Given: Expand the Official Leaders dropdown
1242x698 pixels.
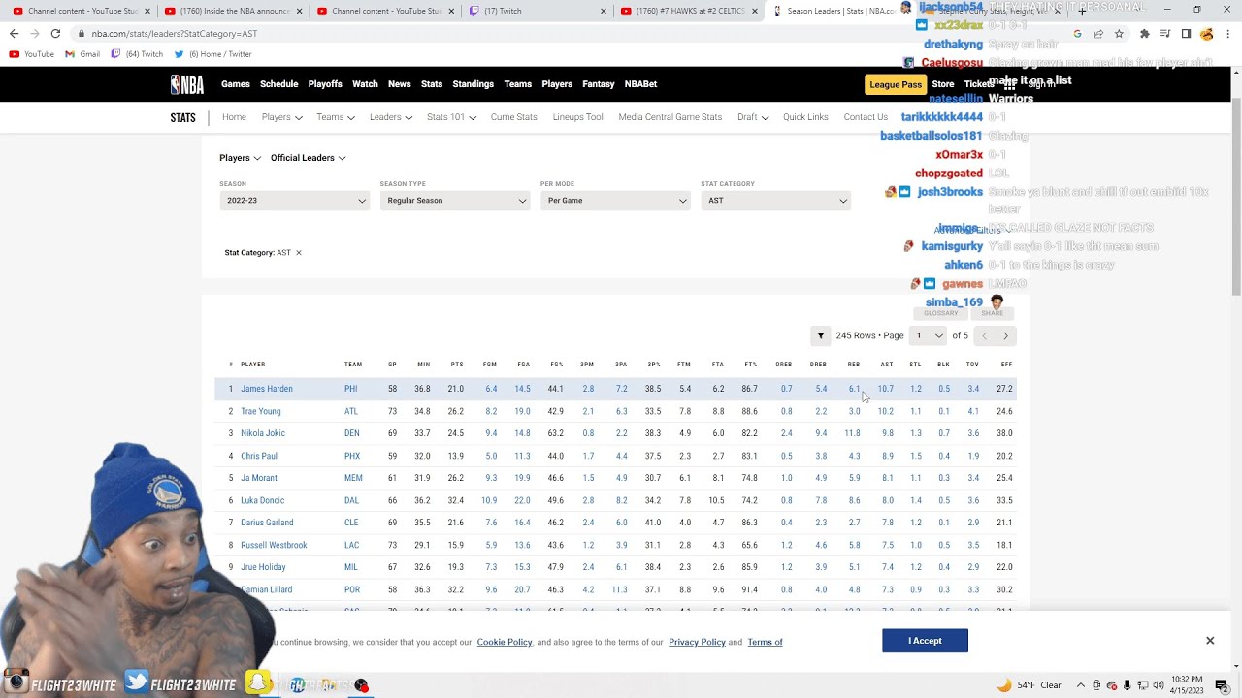Looking at the screenshot, I should (x=308, y=158).
